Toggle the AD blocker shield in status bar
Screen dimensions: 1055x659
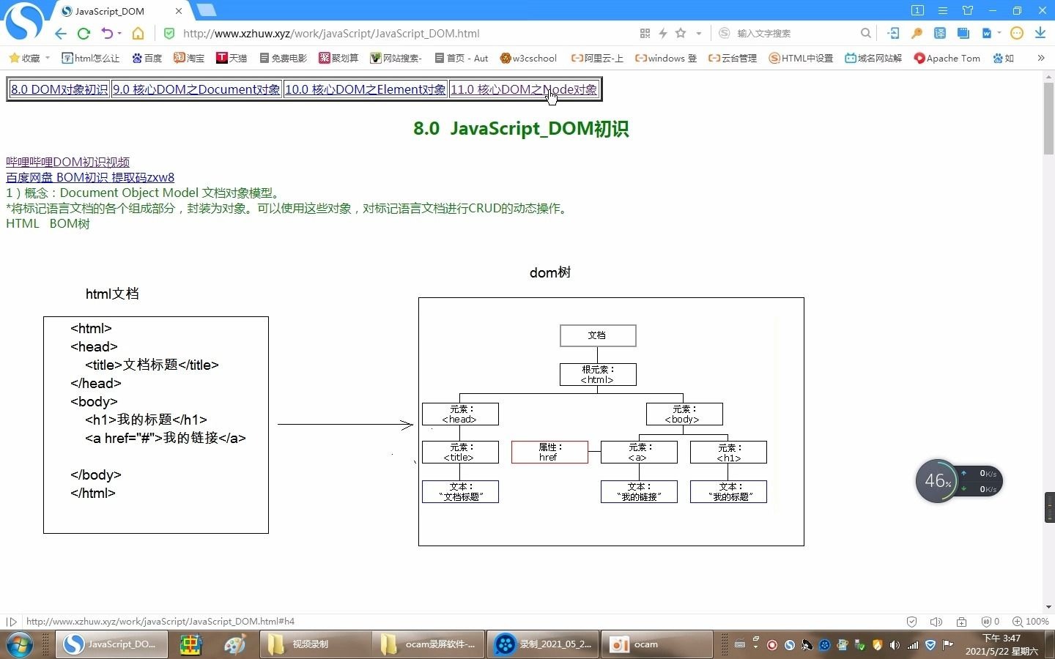(x=990, y=622)
